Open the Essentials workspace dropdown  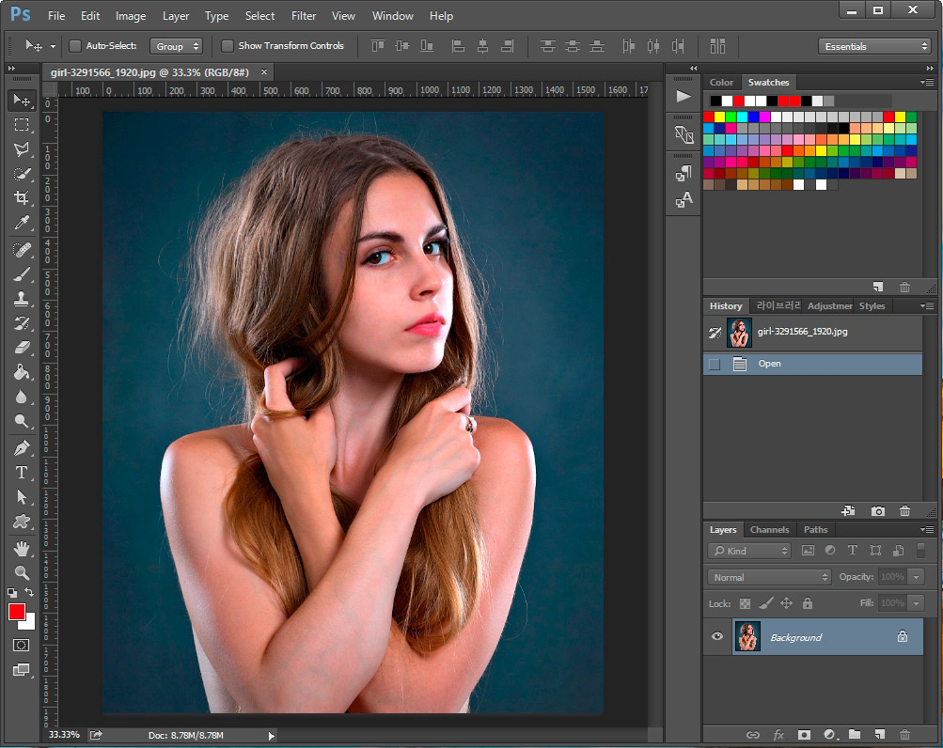pos(874,46)
